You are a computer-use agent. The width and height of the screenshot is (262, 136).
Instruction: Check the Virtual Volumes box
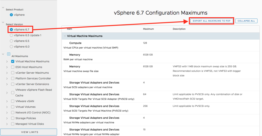point(13,107)
